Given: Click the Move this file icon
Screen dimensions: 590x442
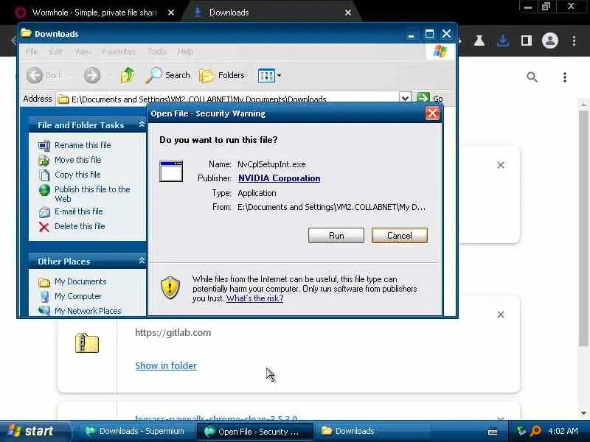Looking at the screenshot, I should (x=44, y=160).
